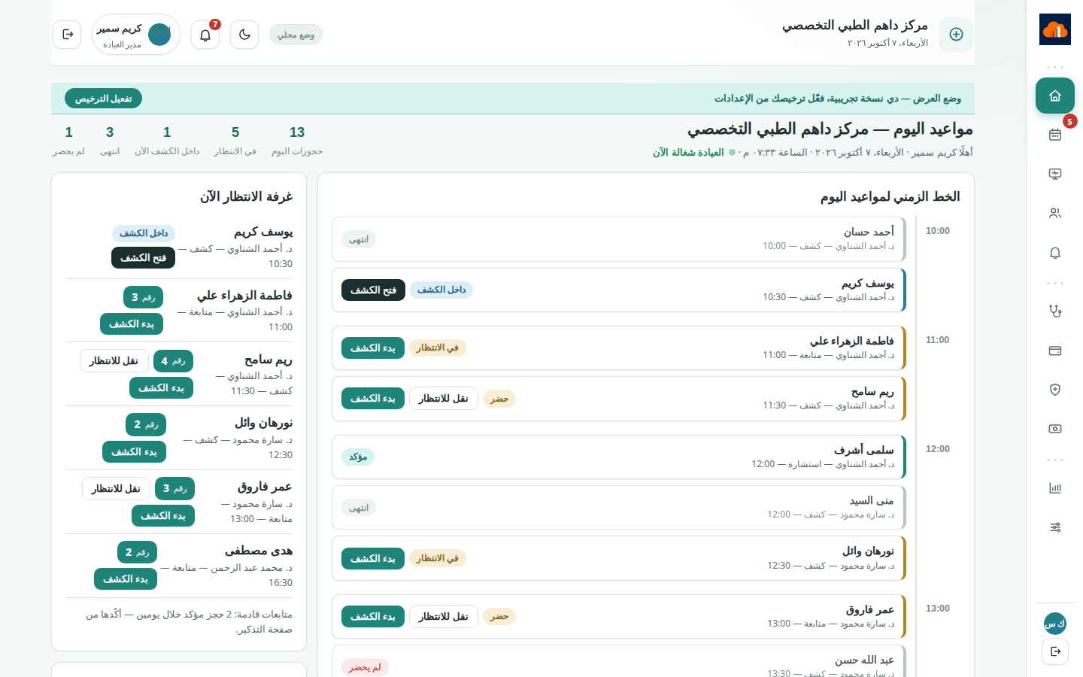Click the 11:00 timeline hour marker
Viewport: 1083px width, 677px height.
938,340
